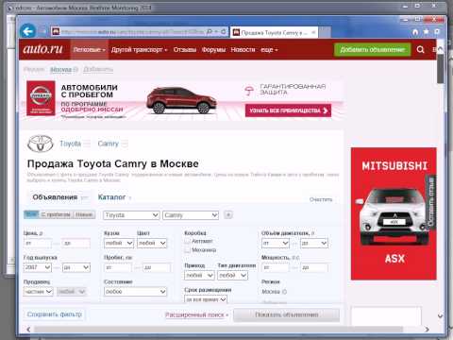This screenshot has height=340, width=453.
Task: Click the price 'до' input field
Action: coord(76,243)
